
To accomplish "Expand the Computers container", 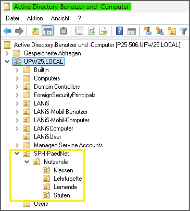I will [17, 78].
